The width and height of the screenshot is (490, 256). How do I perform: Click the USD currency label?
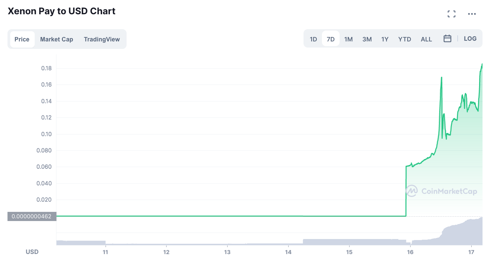tap(32, 252)
